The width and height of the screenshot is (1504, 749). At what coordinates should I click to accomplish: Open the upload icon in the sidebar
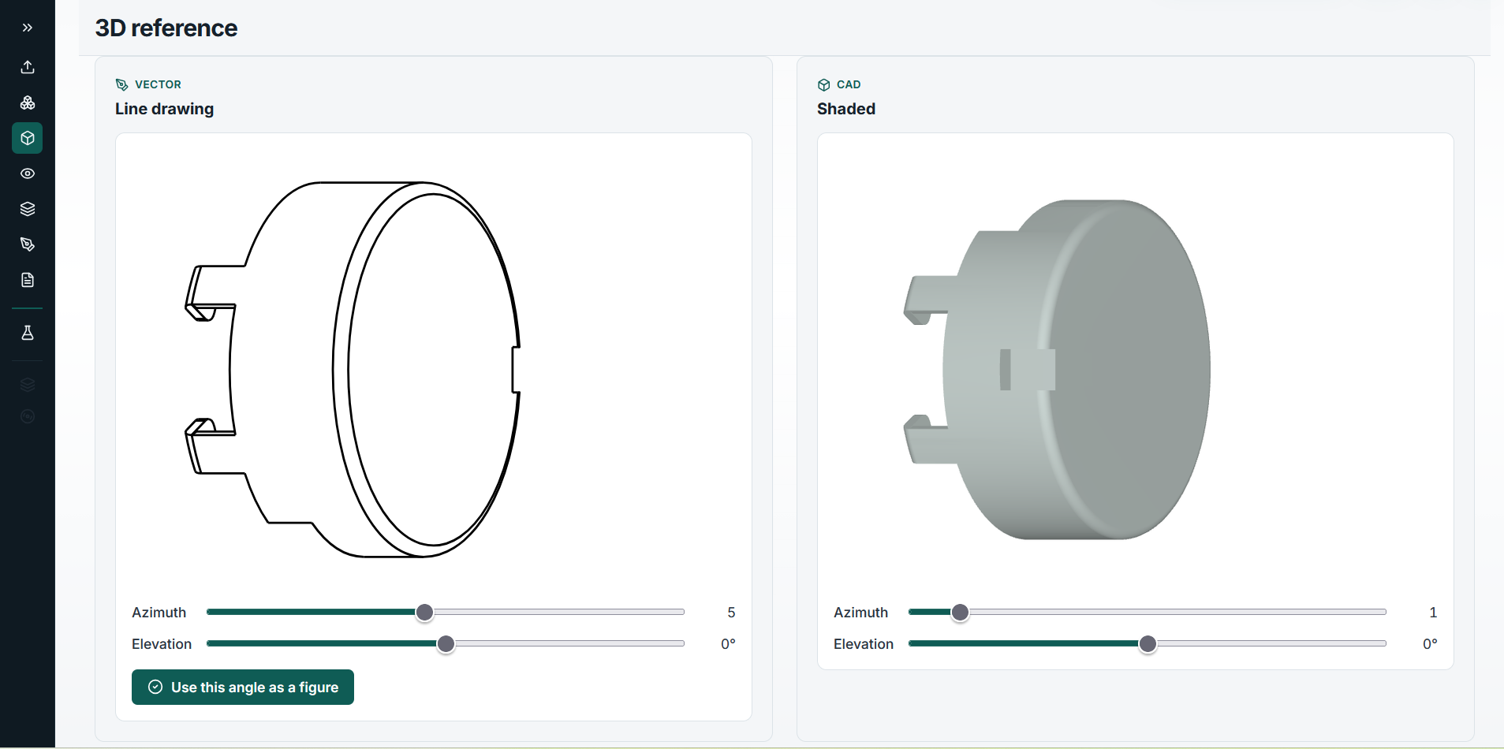click(28, 67)
